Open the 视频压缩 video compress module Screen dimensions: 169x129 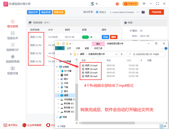click(x=13, y=71)
